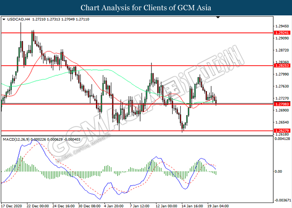Click the 4 Jan 20:00 time label
Screen dimensions: 292x208
point(114,206)
